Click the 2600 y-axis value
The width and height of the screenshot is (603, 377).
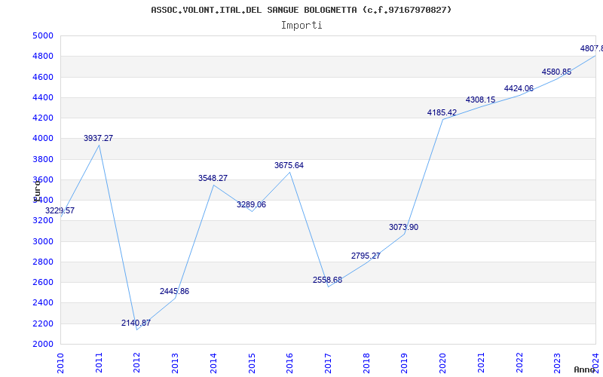(43, 282)
